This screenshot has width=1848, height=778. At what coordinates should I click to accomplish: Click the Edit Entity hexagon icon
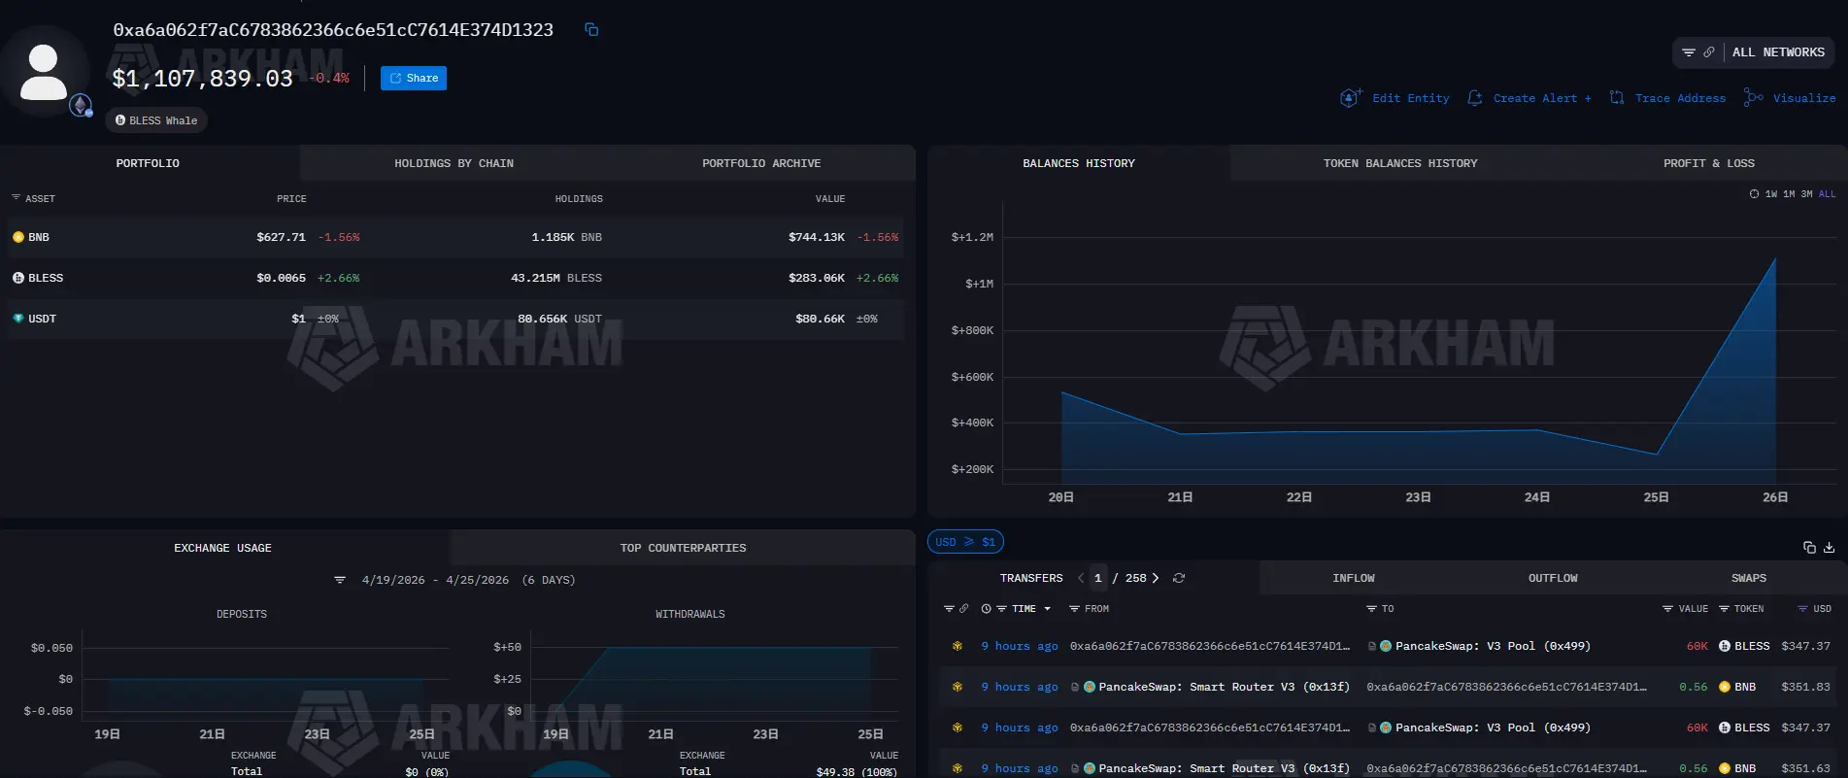1351,98
